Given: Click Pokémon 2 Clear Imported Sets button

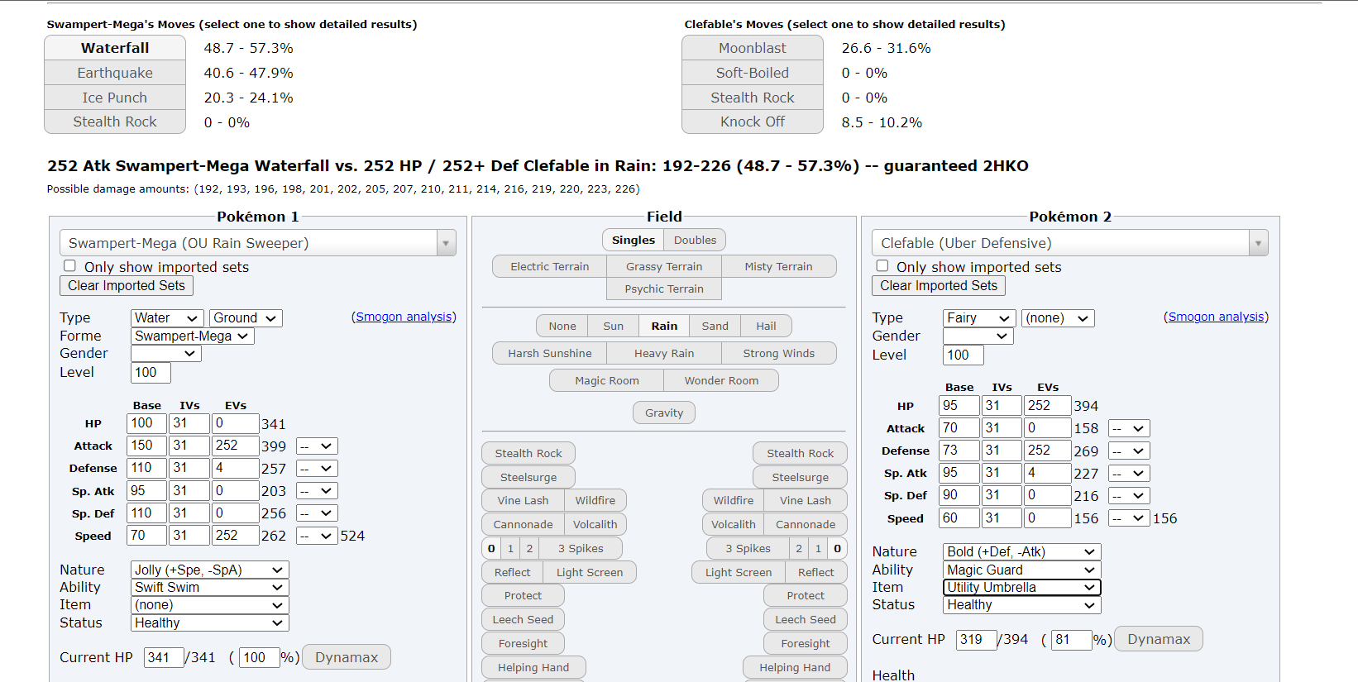Looking at the screenshot, I should click(x=939, y=285).
